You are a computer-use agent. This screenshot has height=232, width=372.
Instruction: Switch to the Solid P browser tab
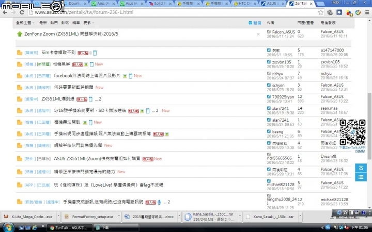(x=160, y=4)
